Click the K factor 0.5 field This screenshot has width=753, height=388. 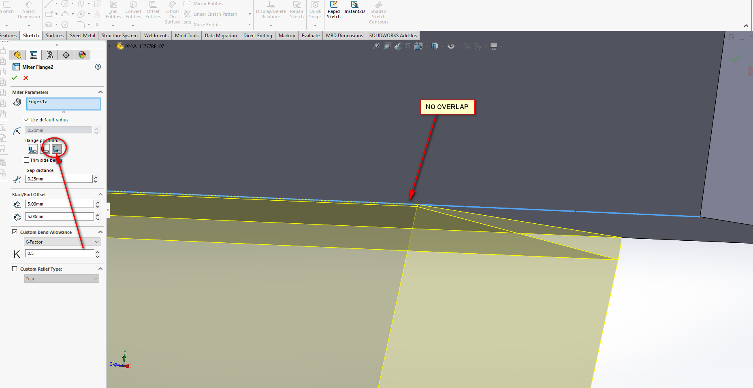[x=60, y=253]
